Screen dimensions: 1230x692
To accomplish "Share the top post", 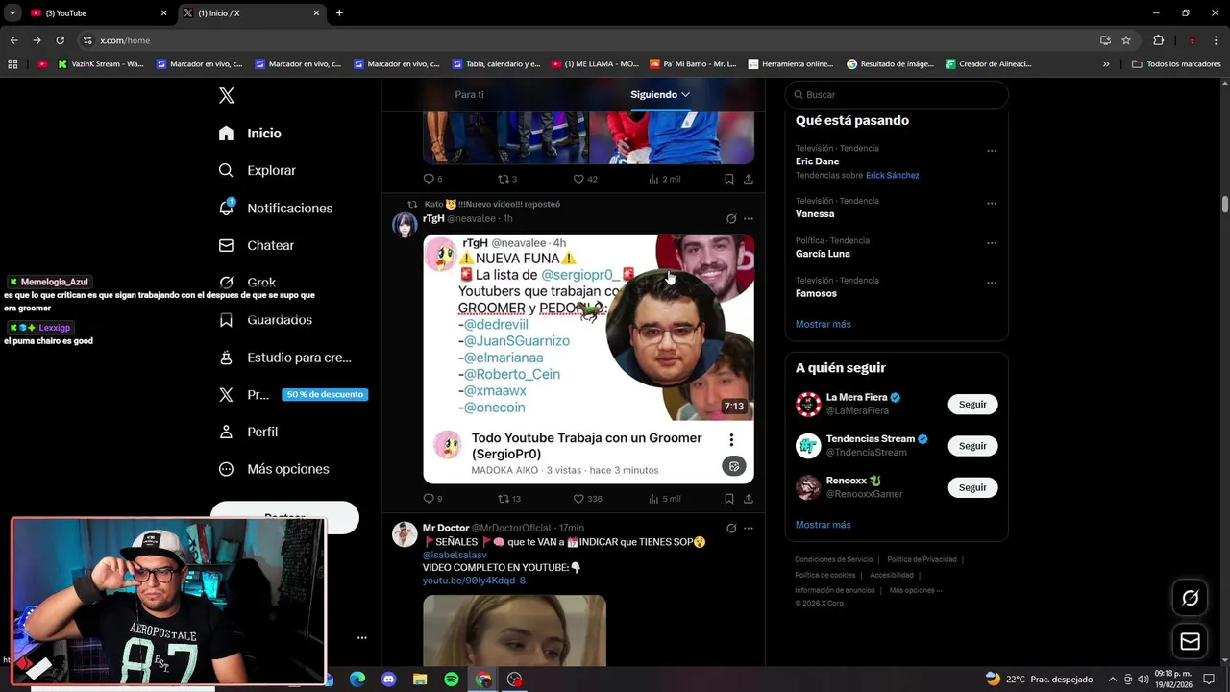I will click(x=748, y=179).
